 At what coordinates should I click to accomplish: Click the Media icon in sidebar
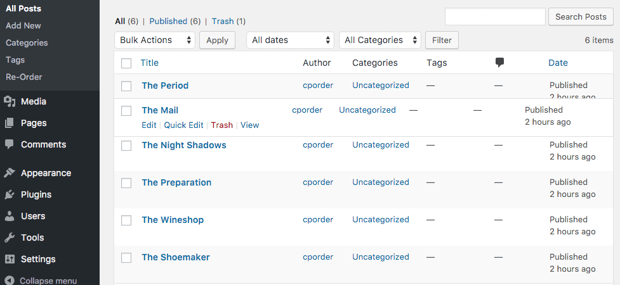(x=10, y=101)
